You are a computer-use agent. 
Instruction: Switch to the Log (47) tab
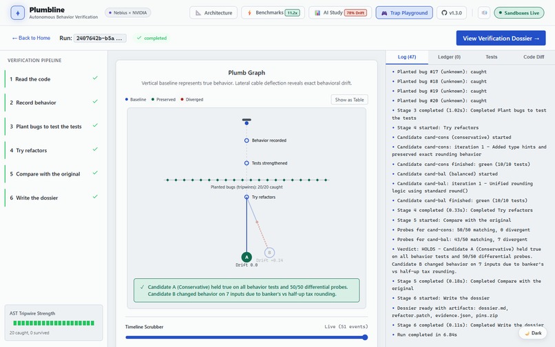coord(407,57)
